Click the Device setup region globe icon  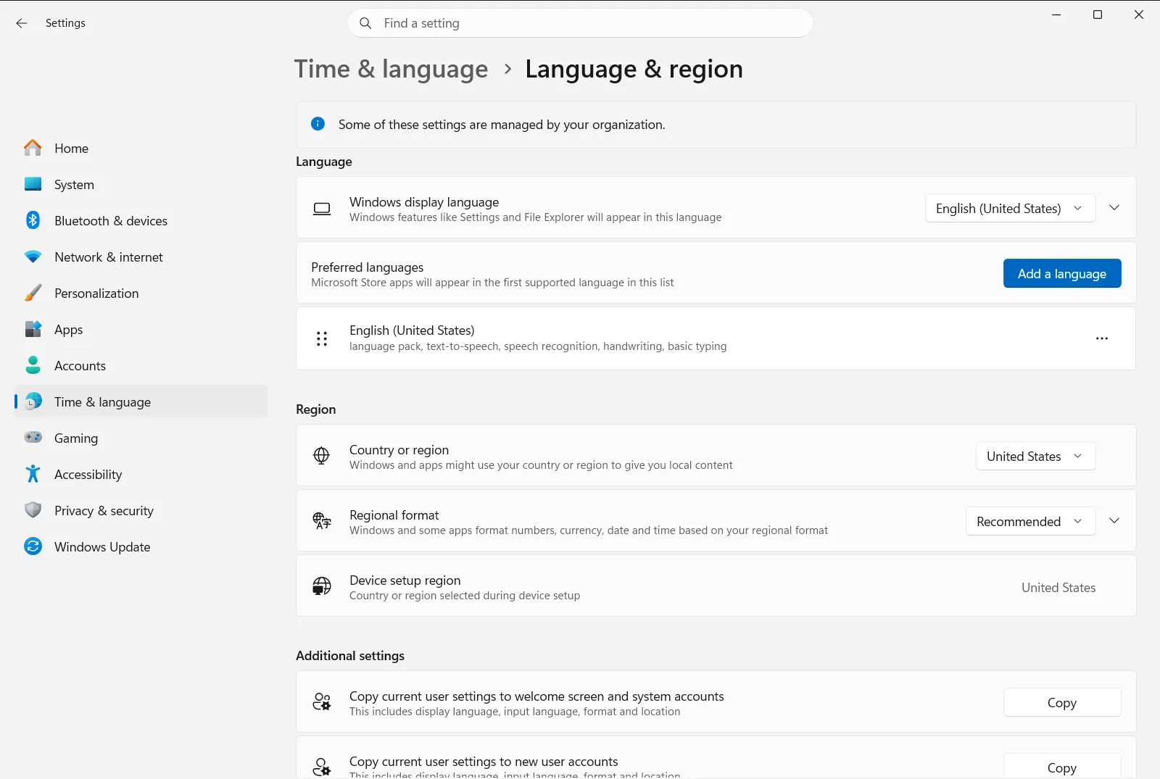click(x=322, y=586)
